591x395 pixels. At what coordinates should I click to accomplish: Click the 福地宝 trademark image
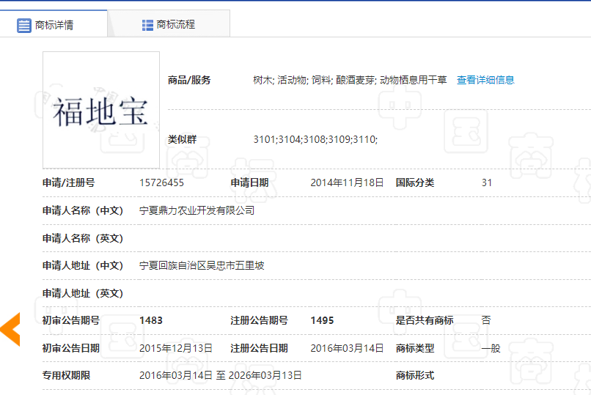point(101,110)
